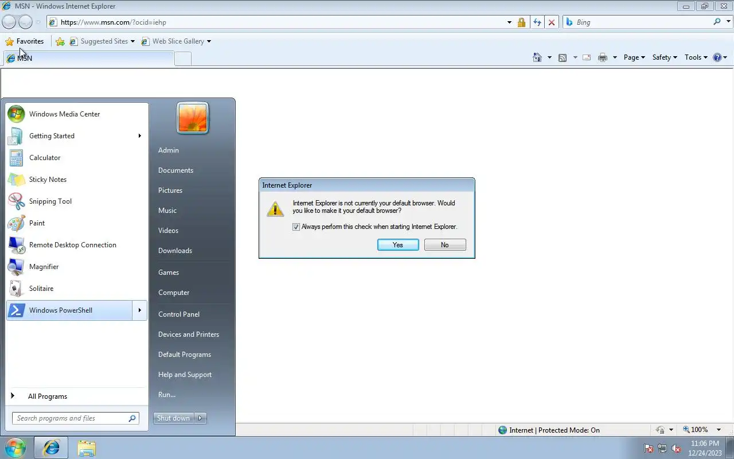Select the MSN tab

88,59
